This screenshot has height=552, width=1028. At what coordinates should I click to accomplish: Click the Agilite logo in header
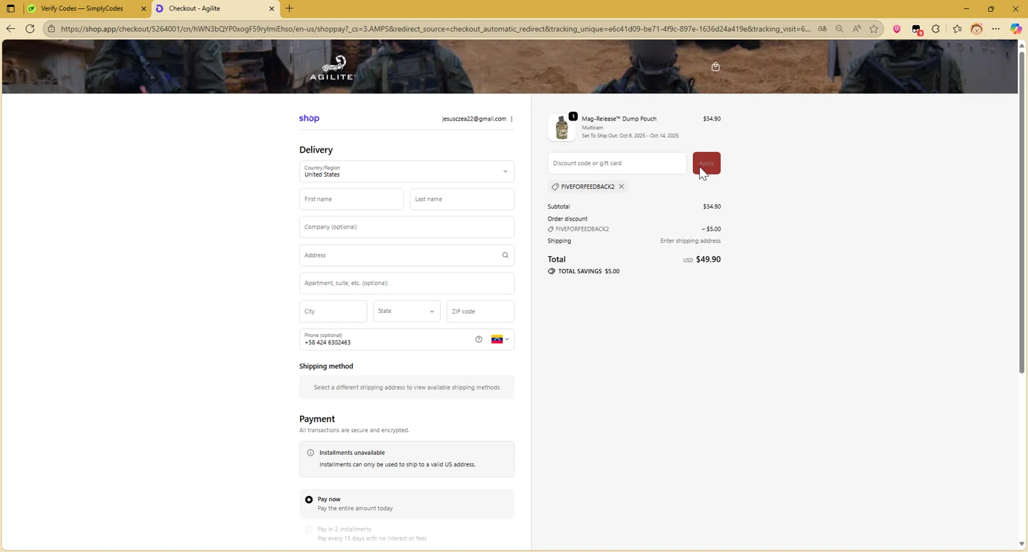[332, 68]
